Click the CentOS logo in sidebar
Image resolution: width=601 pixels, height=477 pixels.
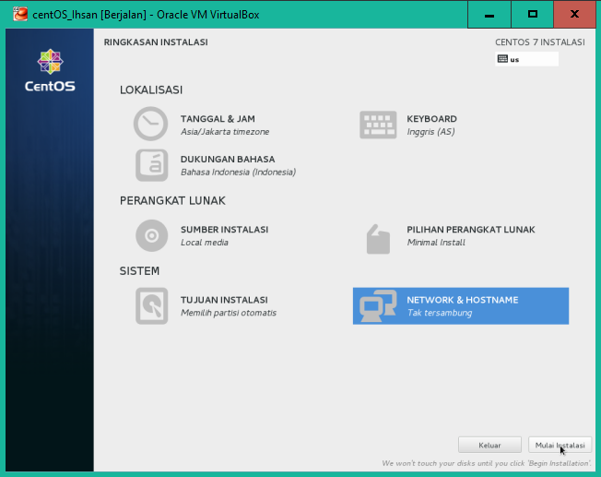pyautogui.click(x=50, y=70)
